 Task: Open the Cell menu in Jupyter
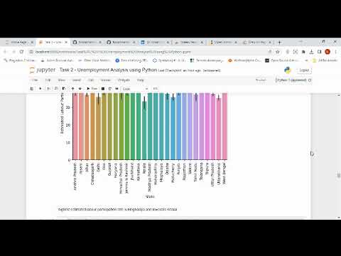[x=91, y=80]
